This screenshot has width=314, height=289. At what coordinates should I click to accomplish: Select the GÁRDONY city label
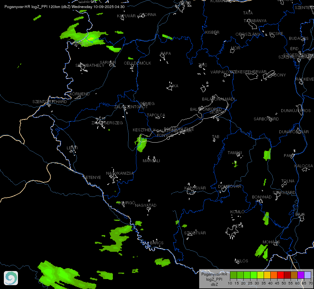276,75
